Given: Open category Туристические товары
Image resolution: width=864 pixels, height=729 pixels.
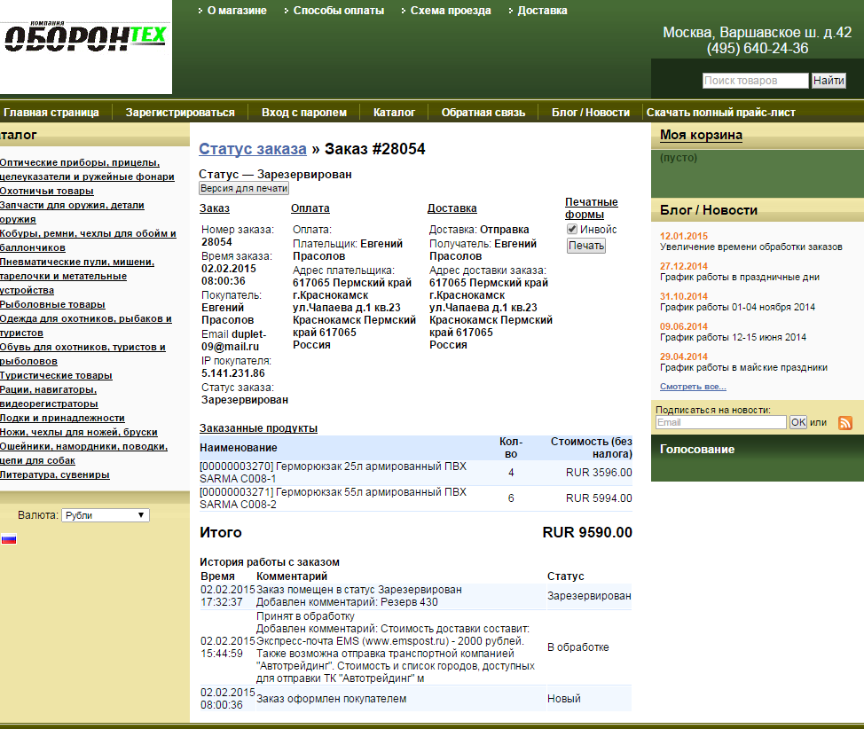Looking at the screenshot, I should click(x=56, y=376).
